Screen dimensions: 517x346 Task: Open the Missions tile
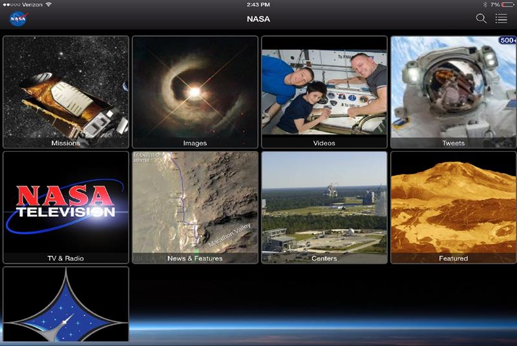66,92
